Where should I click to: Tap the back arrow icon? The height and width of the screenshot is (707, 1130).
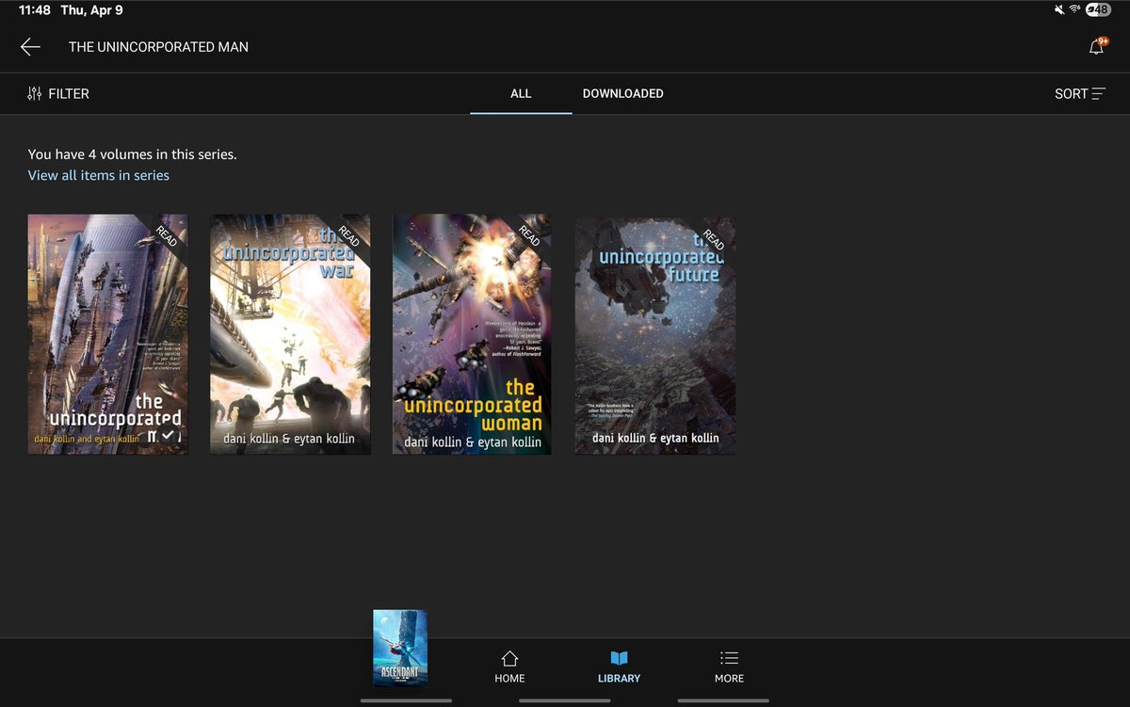30,47
